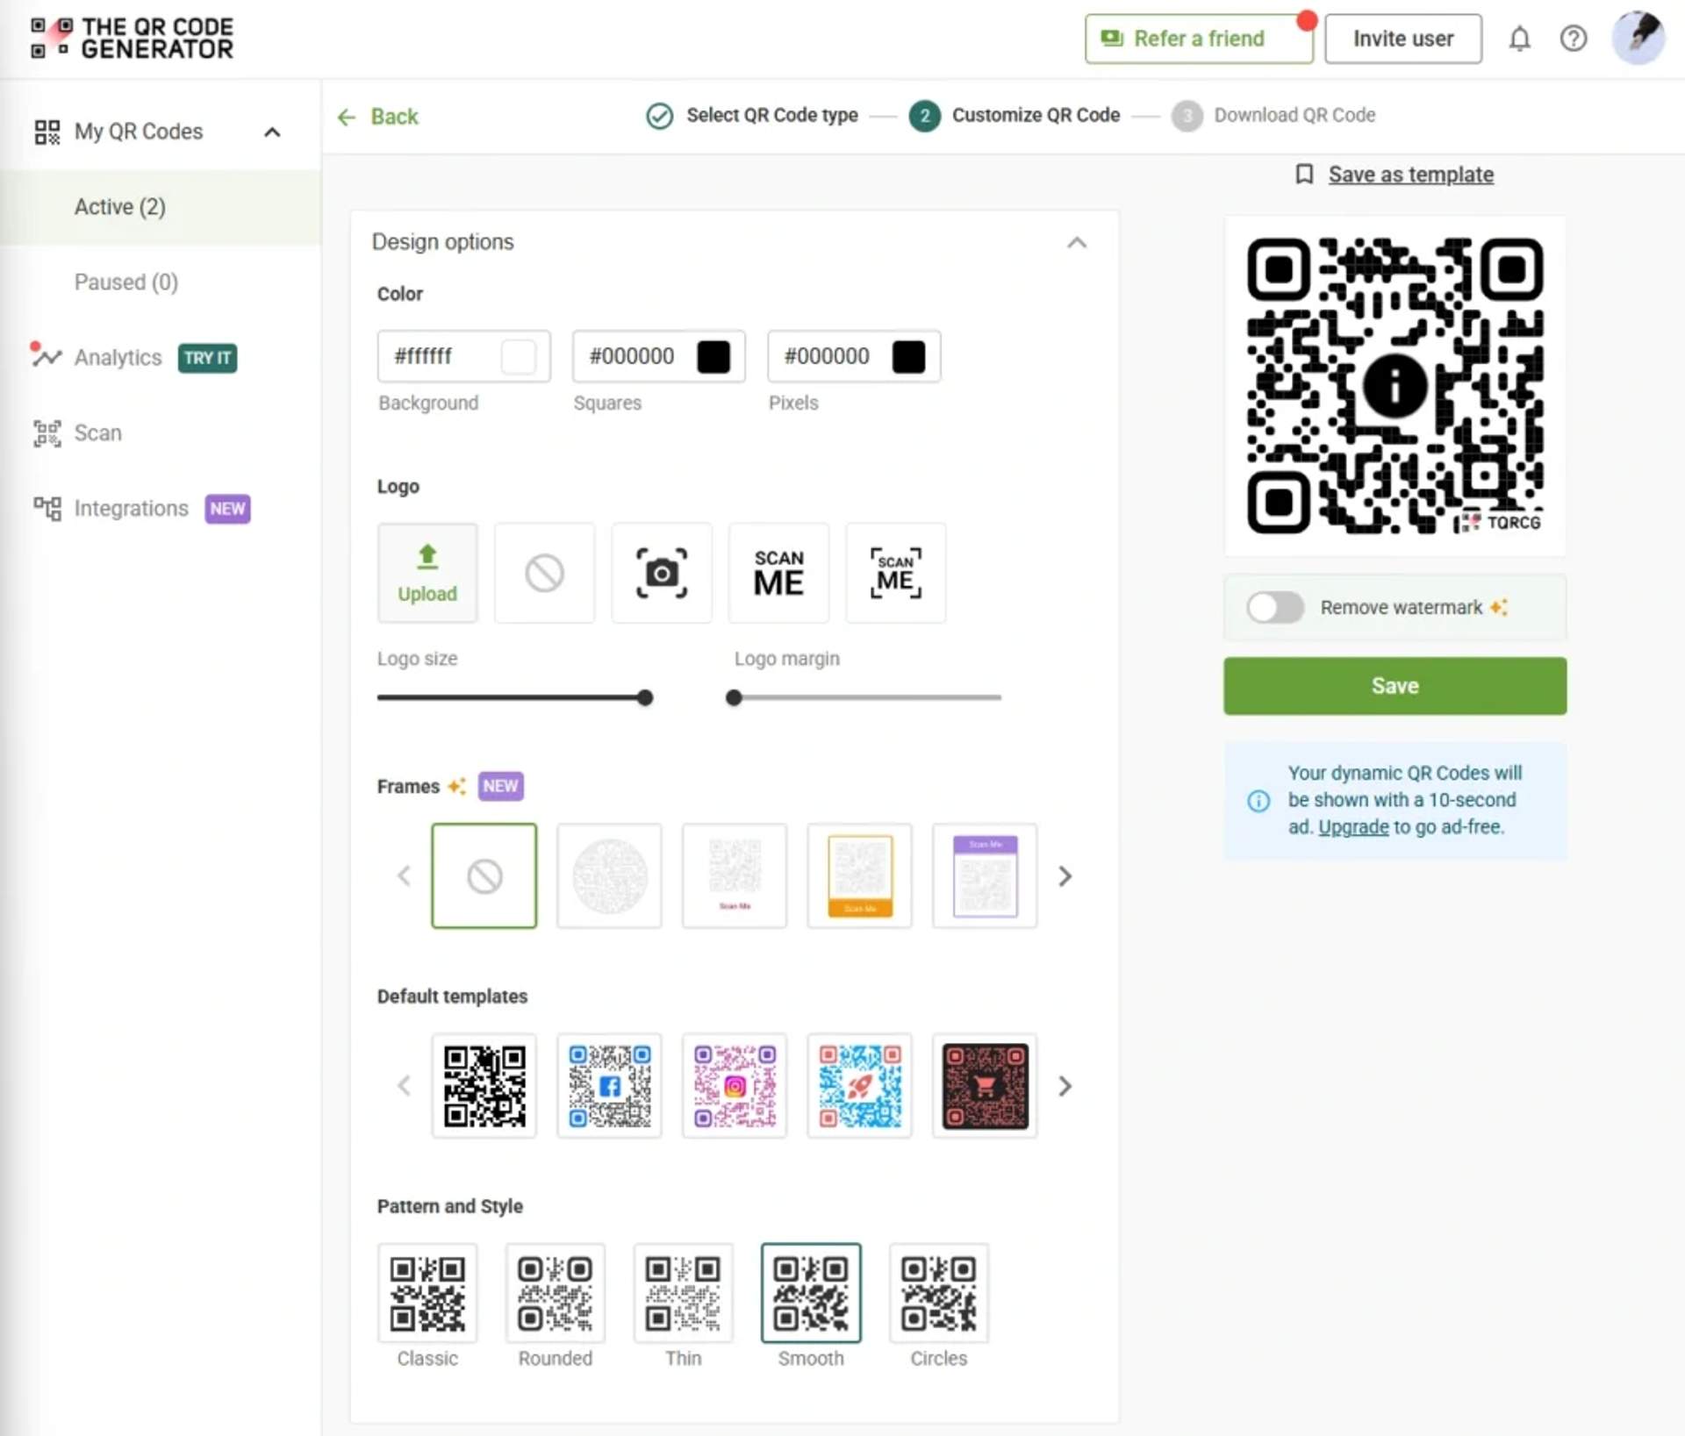Click Invite user button
The height and width of the screenshot is (1436, 1685).
[1402, 39]
